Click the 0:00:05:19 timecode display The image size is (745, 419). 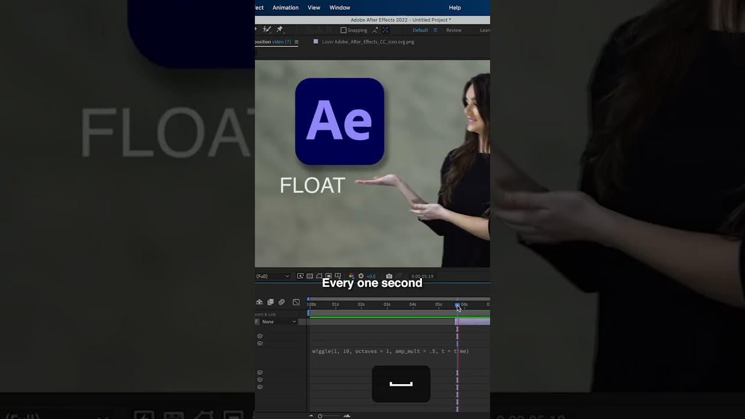pos(423,276)
